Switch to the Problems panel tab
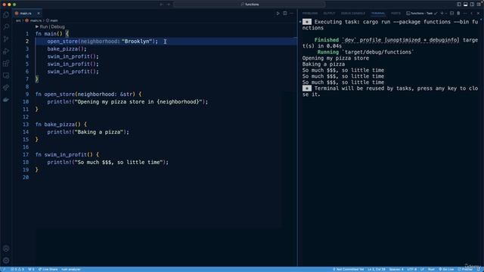Screen dimensions: 484x272 pos(310,14)
